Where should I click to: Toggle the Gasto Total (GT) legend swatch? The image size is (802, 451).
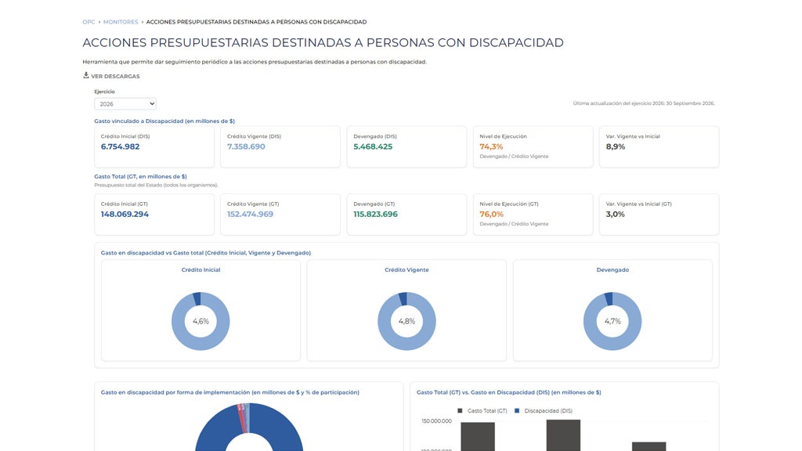point(460,410)
